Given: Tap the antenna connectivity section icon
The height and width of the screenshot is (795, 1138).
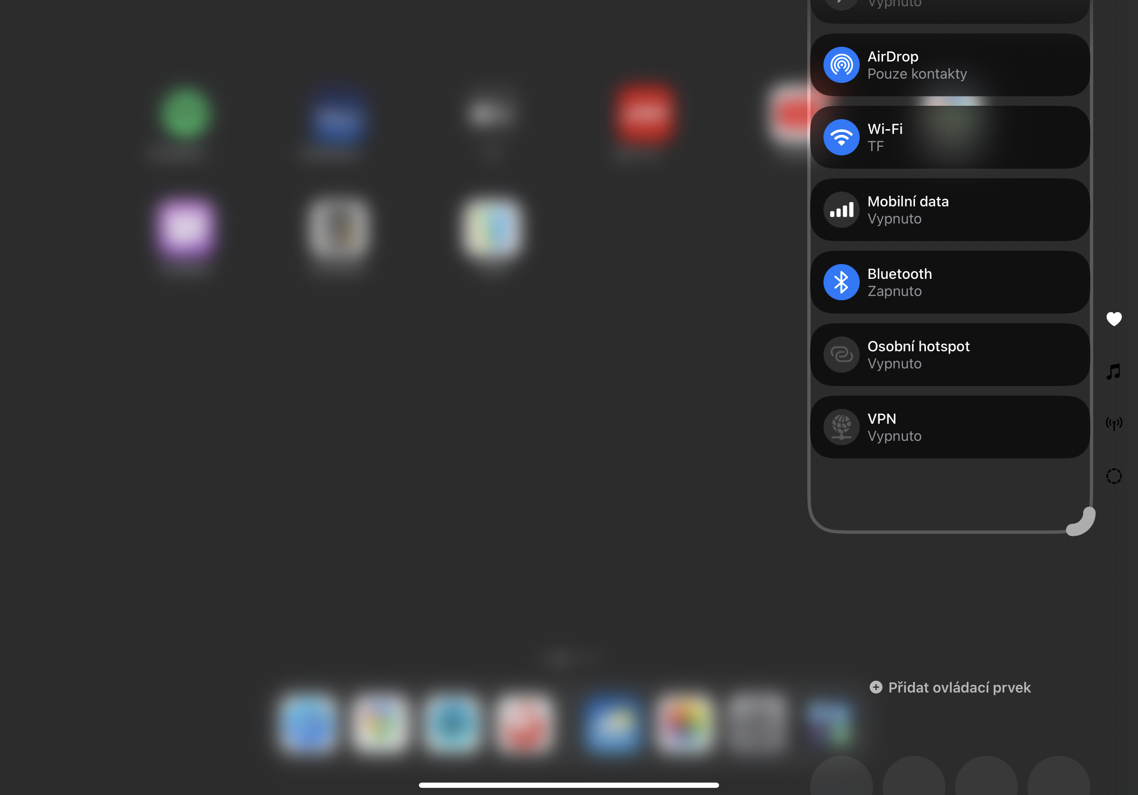Looking at the screenshot, I should point(1114,424).
